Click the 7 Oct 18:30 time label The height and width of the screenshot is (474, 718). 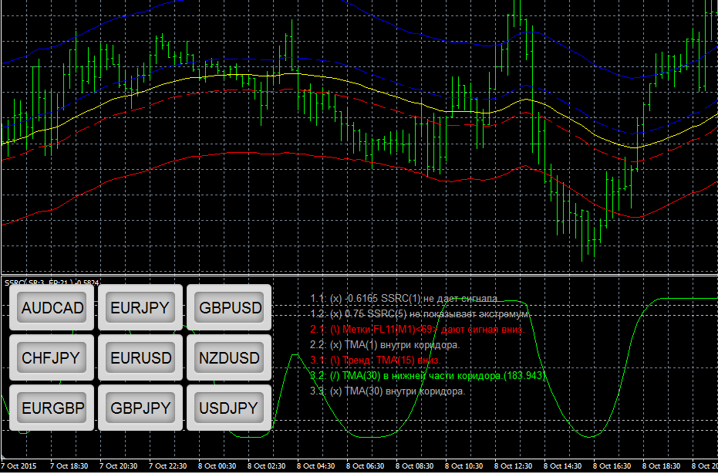[69, 466]
